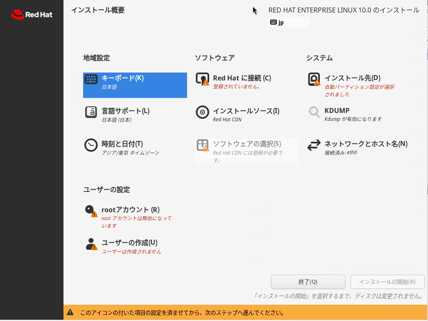428x321 pixels.
Task: Open the キーボード(K) keyboard icon
Action: click(x=91, y=79)
